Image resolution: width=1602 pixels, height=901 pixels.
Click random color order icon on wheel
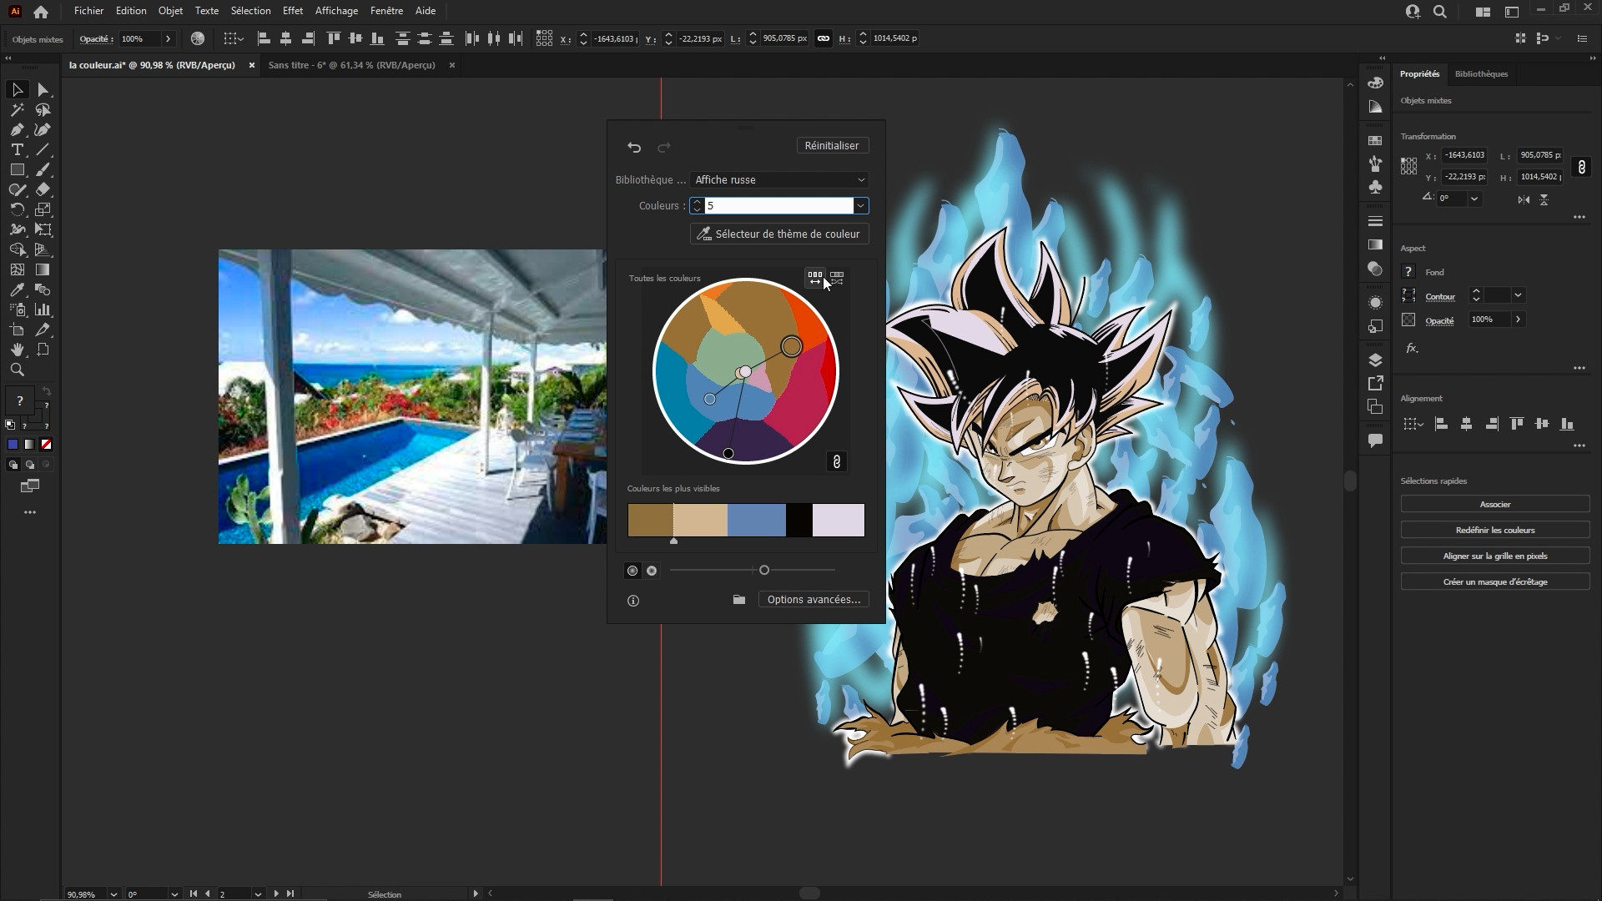814,278
